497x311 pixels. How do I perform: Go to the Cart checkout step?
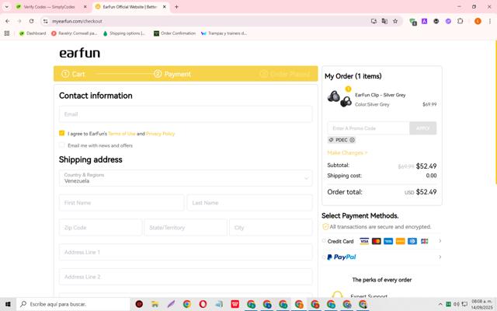coord(73,74)
